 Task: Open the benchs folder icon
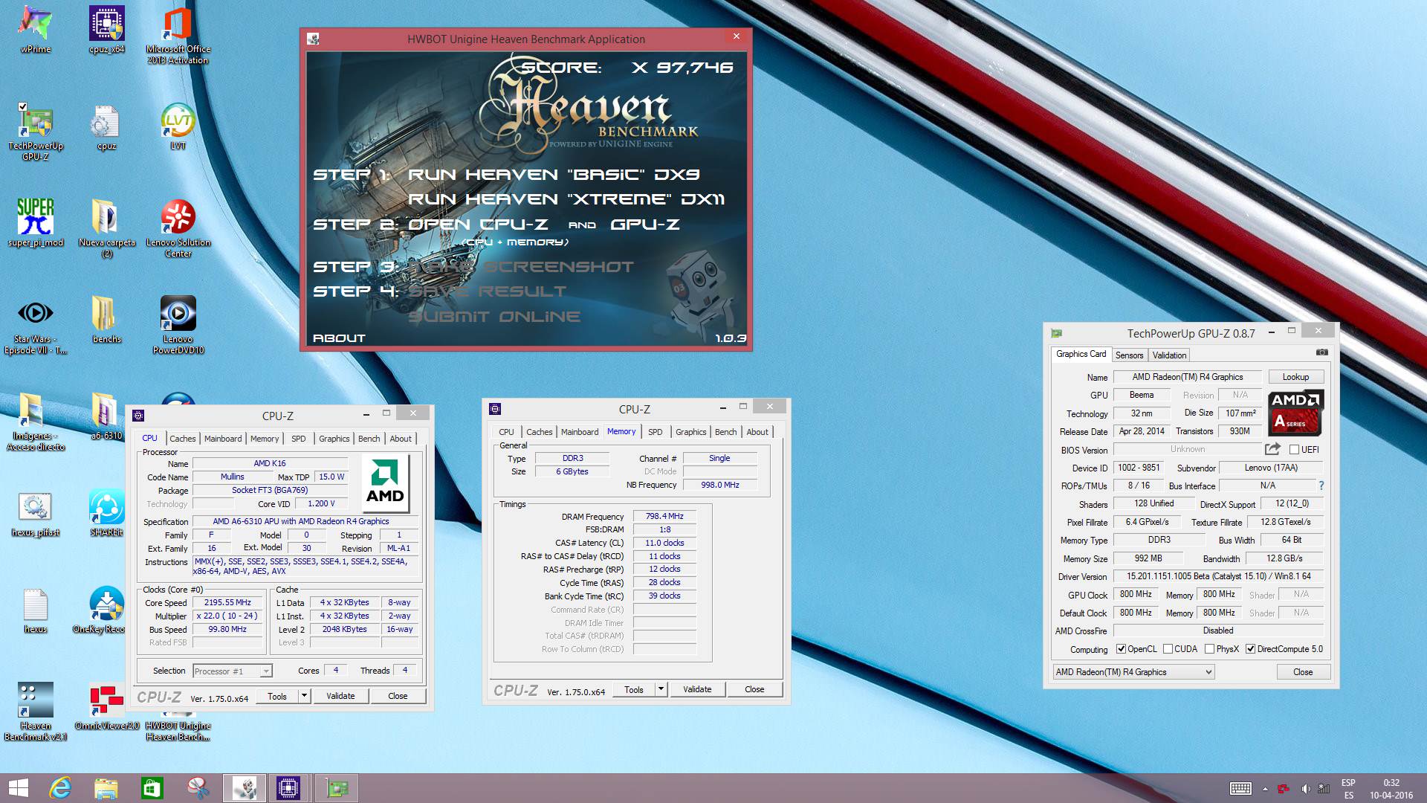coord(106,320)
